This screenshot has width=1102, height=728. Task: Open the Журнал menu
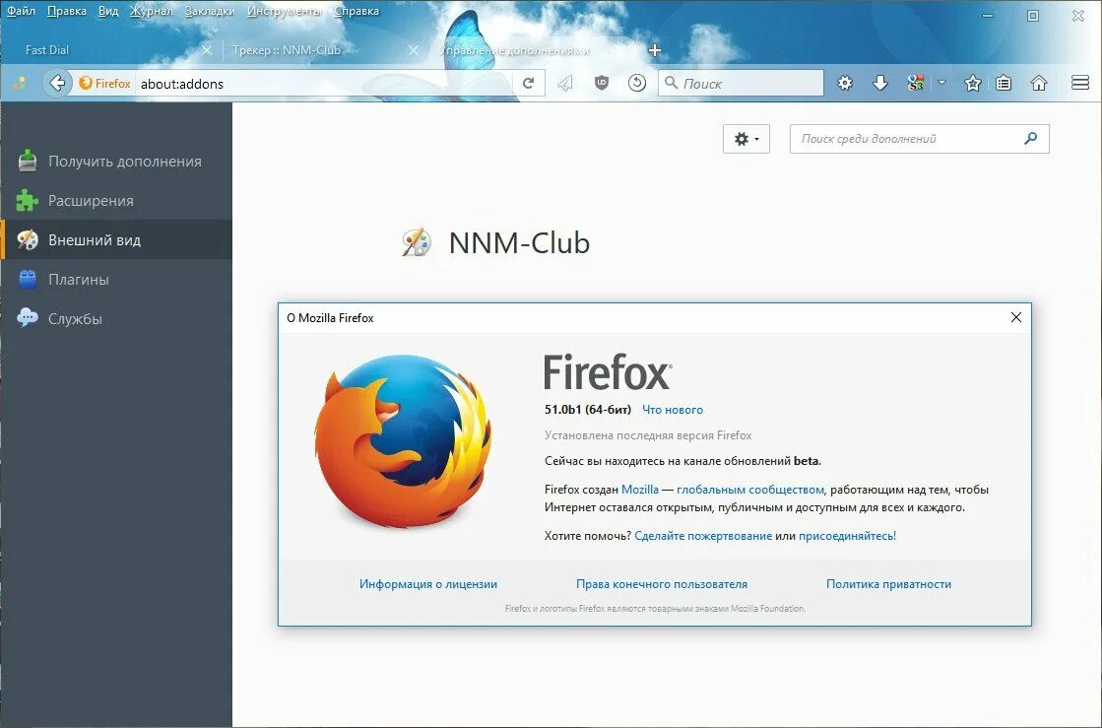pyautogui.click(x=151, y=11)
